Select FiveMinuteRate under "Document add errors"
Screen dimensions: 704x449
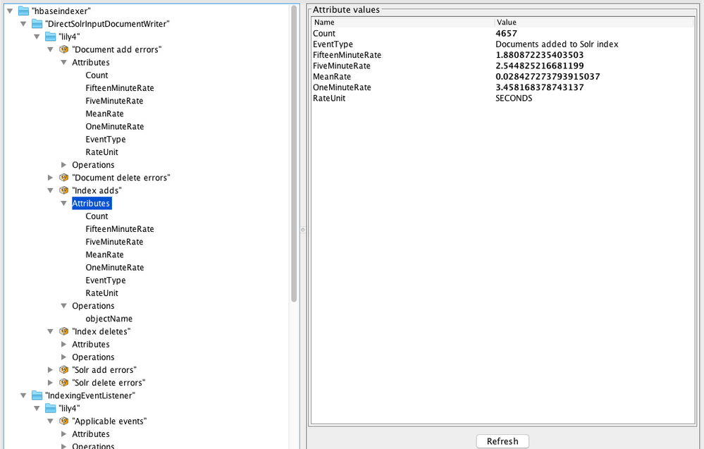point(114,101)
